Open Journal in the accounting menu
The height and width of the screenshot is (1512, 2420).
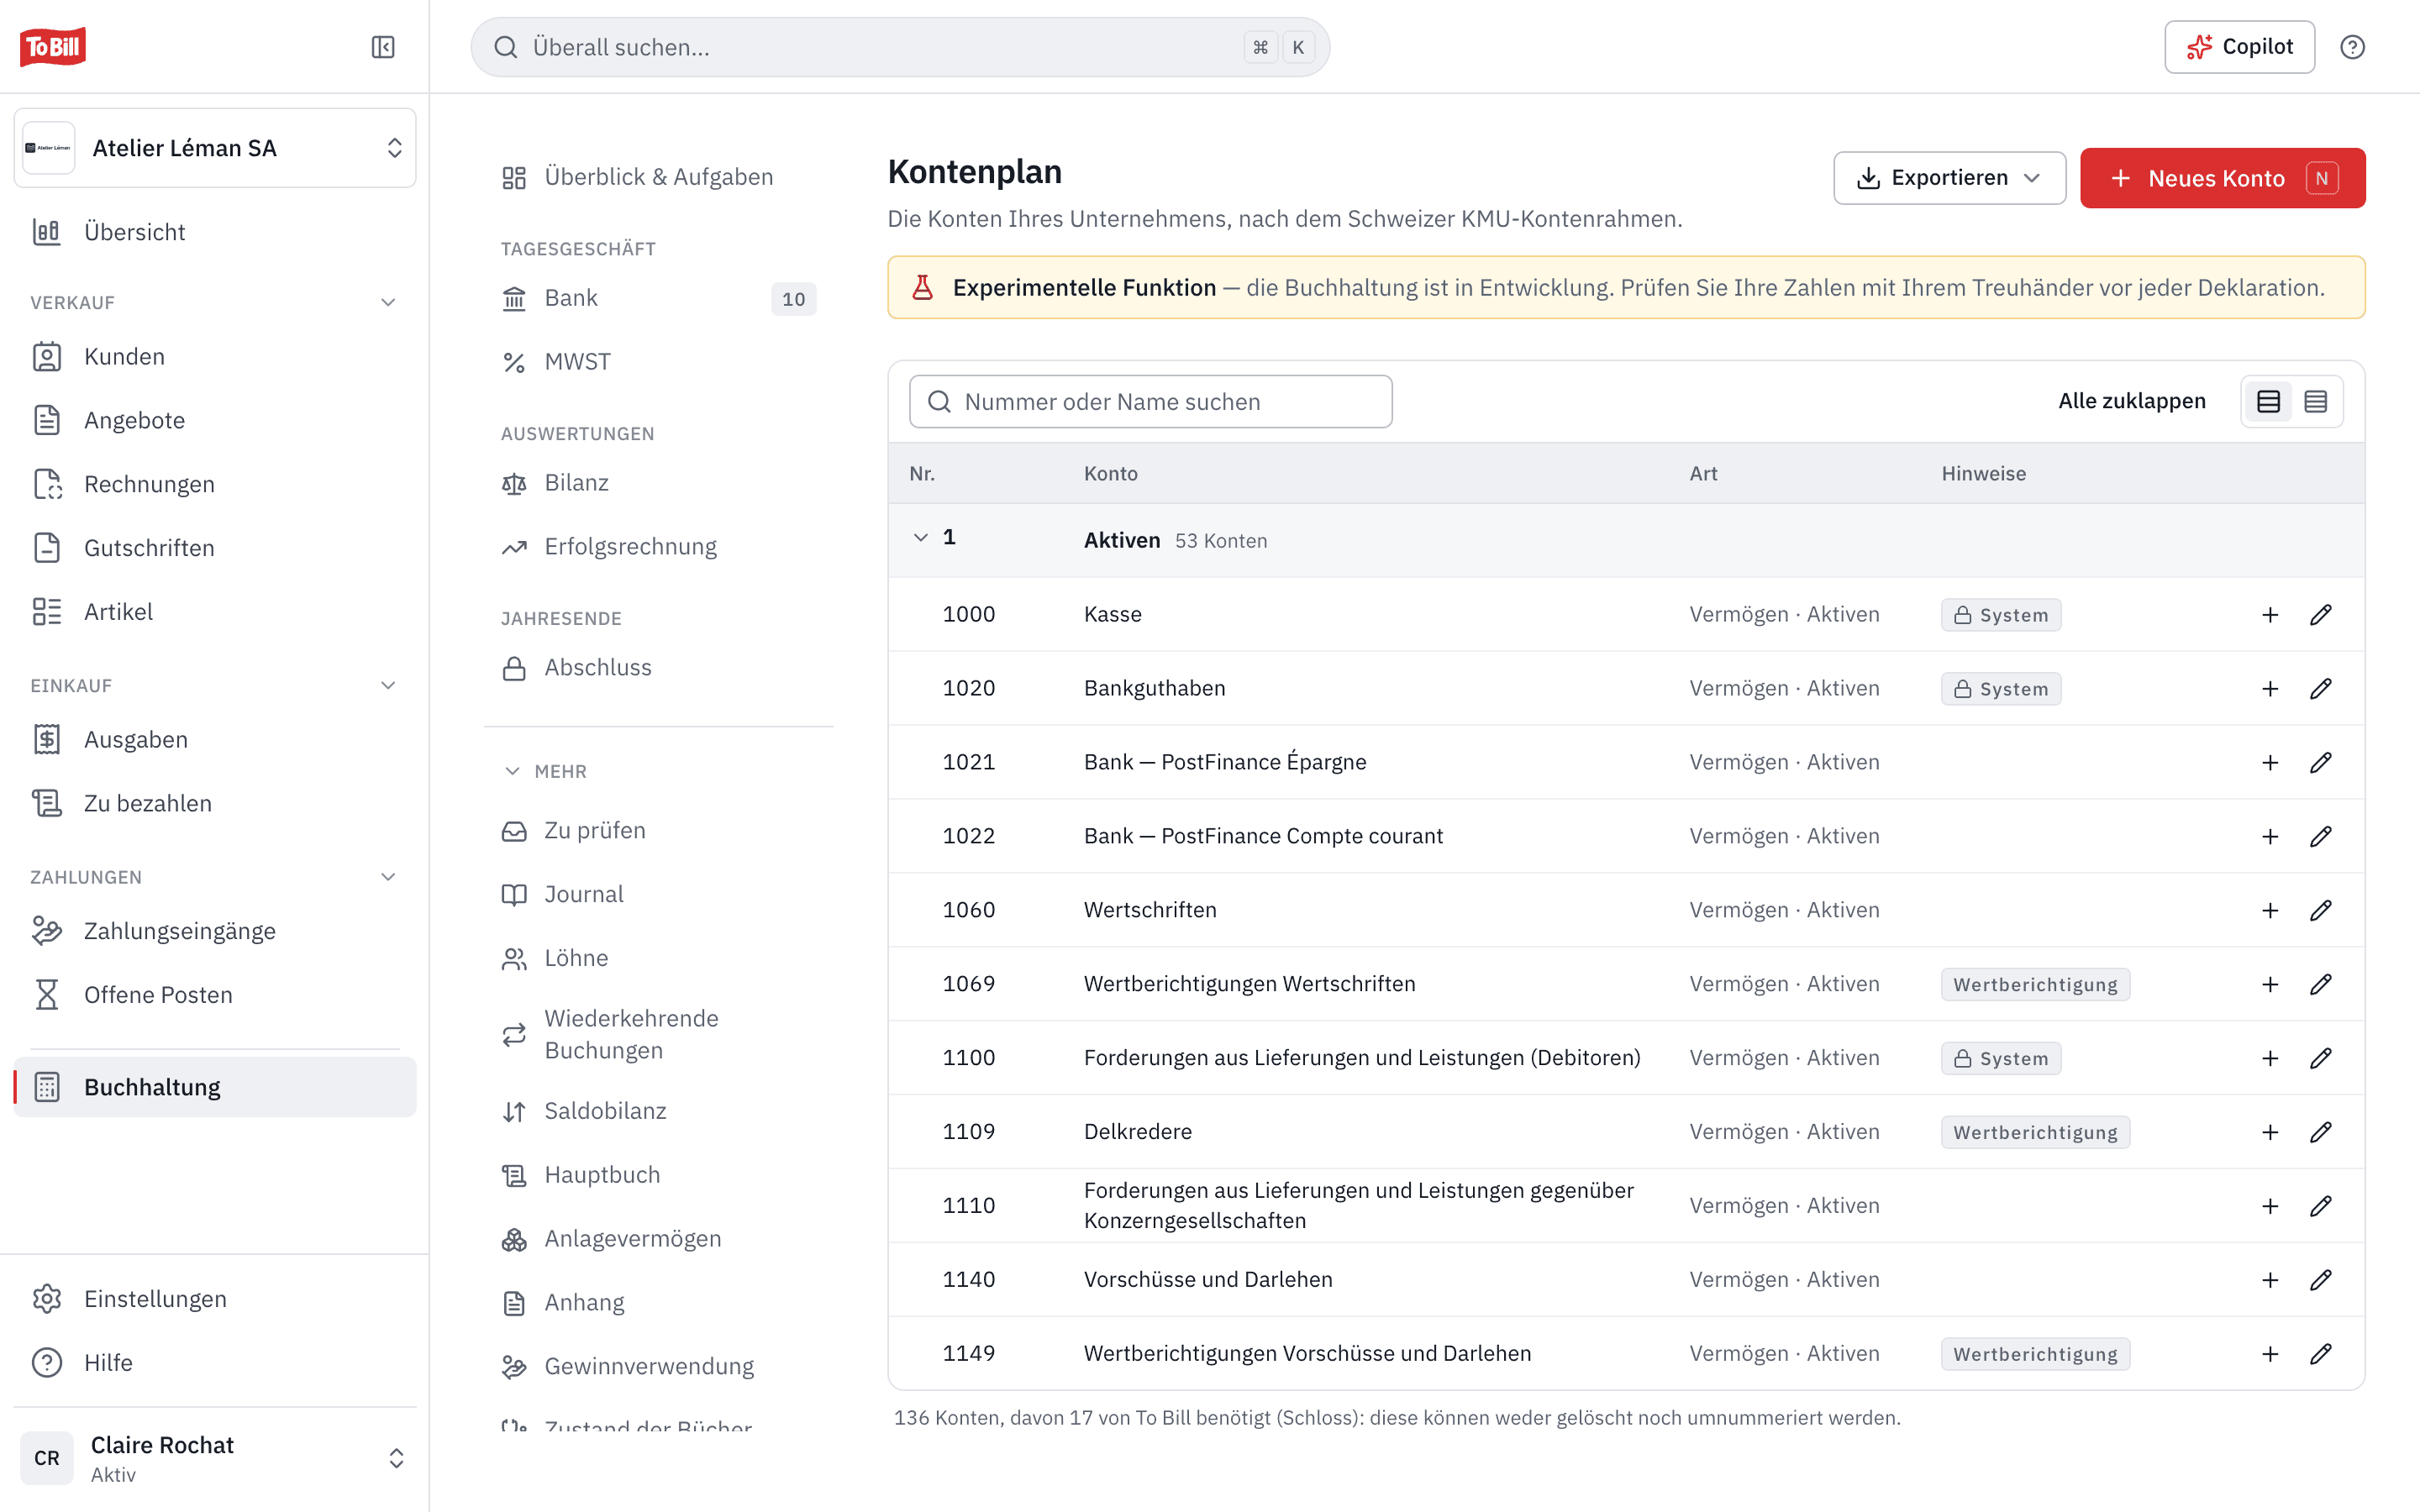[659, 895]
